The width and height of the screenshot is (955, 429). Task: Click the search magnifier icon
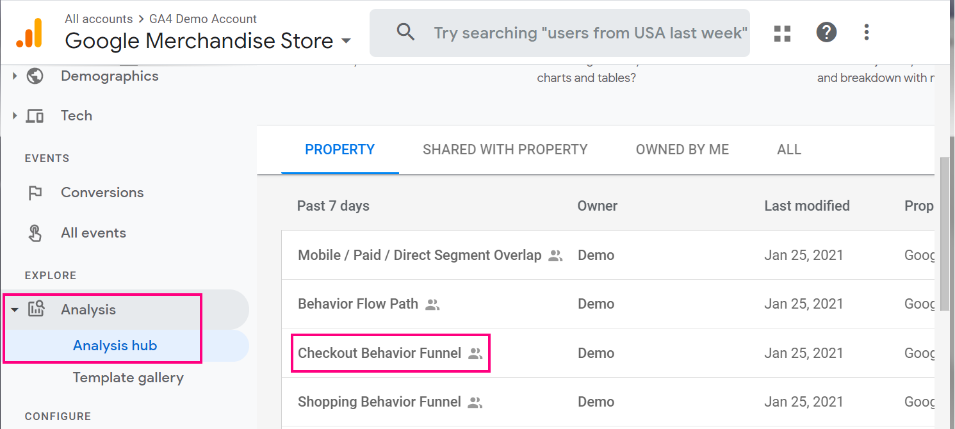click(x=405, y=33)
